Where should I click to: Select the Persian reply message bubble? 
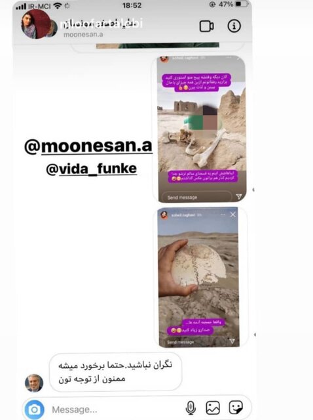pos(115,372)
